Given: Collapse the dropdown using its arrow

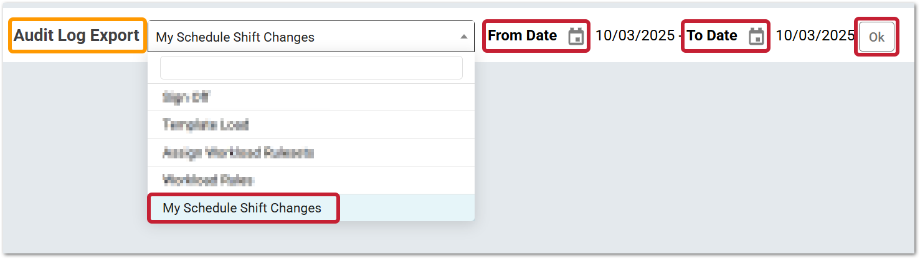Looking at the screenshot, I should coord(464,37).
